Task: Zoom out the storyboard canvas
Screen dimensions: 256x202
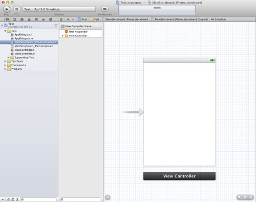Action: [x=239, y=197]
